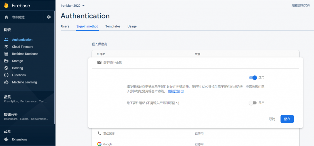Select the 電信業者 provider row
Viewport: 314px width, 146px height.
click(195, 133)
